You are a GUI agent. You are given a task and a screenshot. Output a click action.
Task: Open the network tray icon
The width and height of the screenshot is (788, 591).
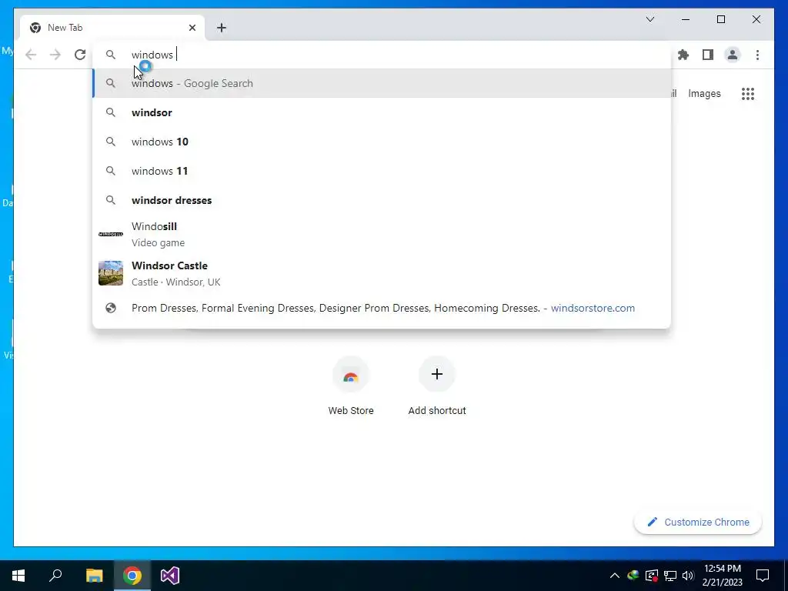670,576
